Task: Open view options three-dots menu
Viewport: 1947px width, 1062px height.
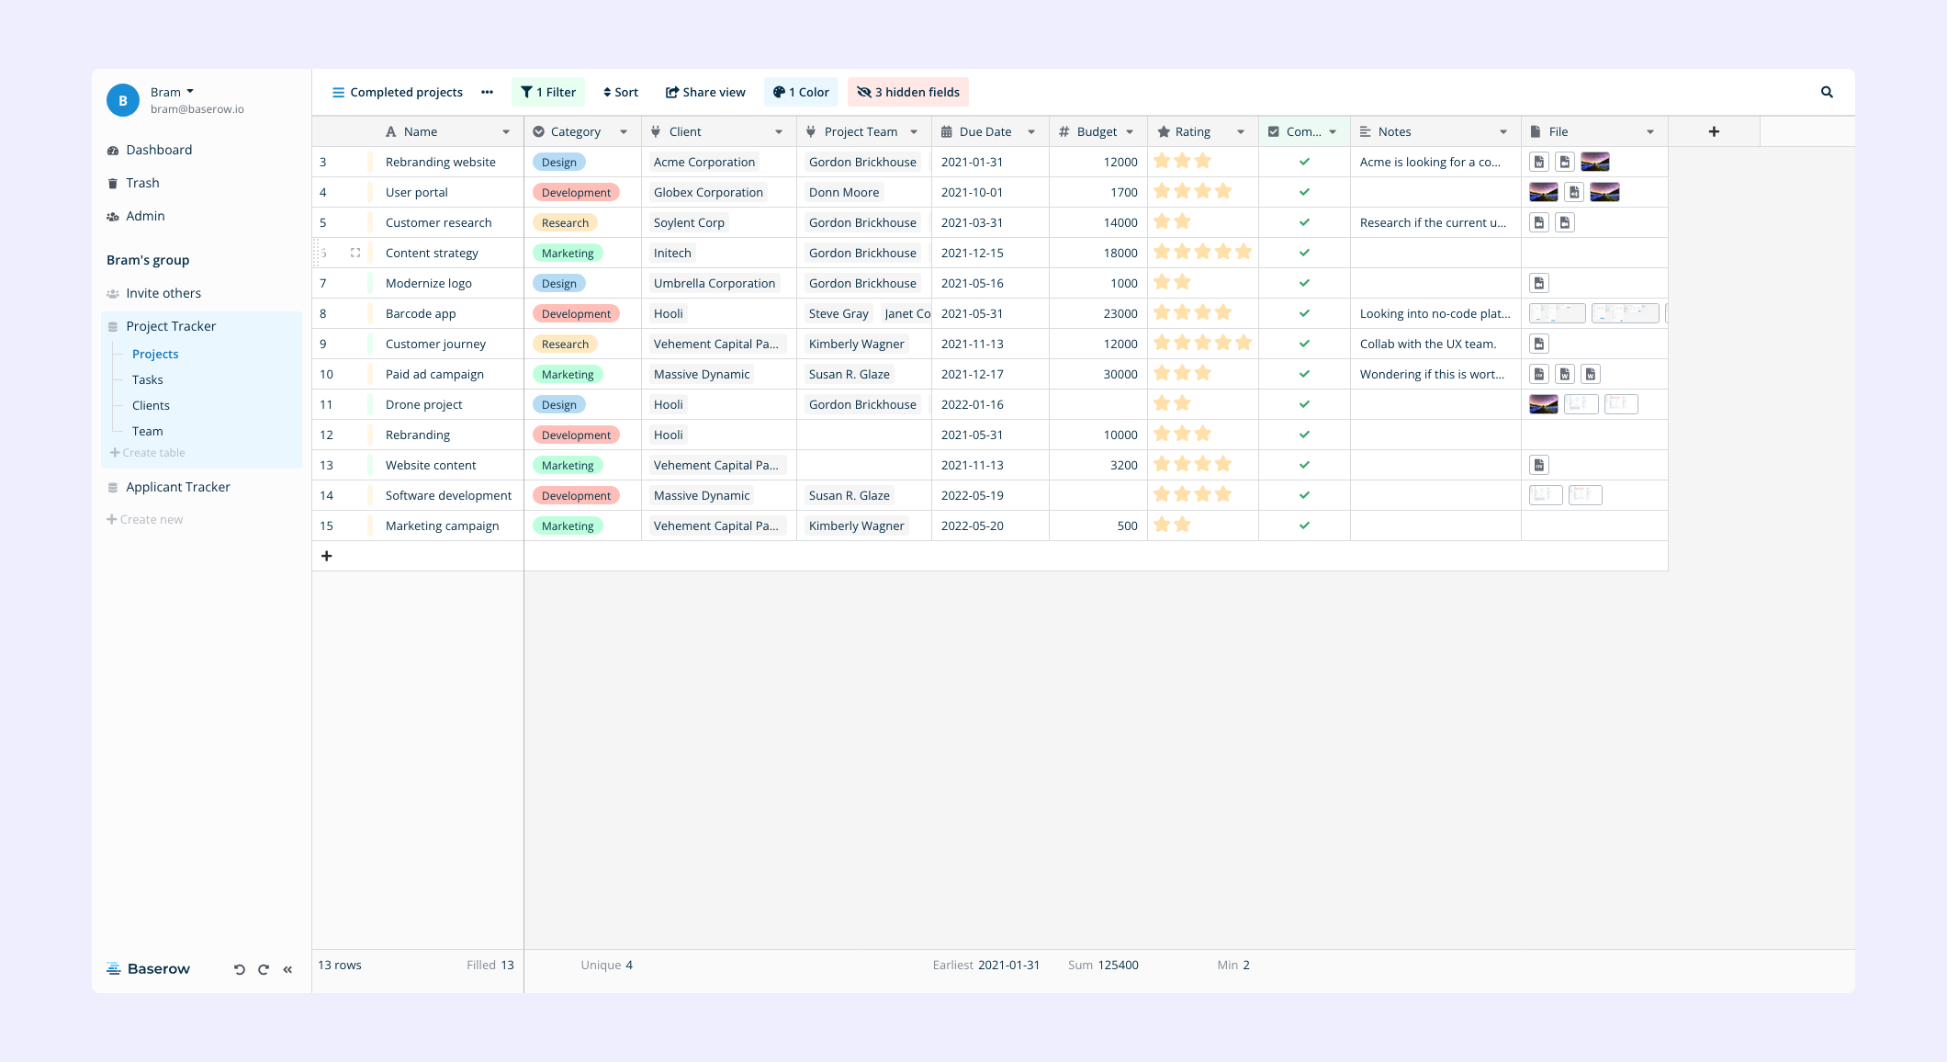Action: pos(488,92)
